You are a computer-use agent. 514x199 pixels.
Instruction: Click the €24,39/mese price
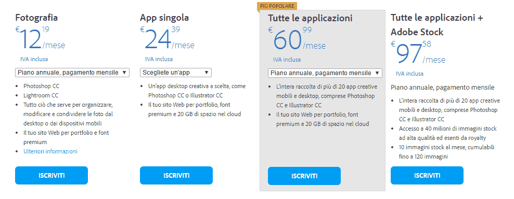tap(167, 38)
